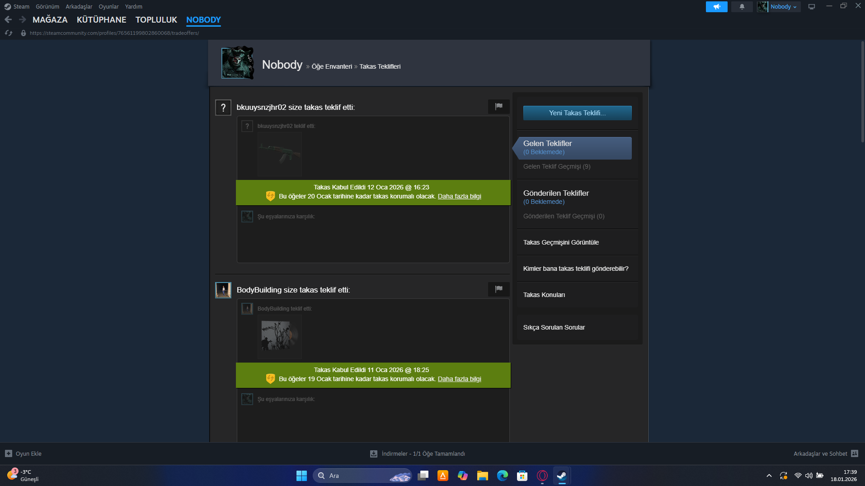Click the Oyun Ekle label
Image resolution: width=865 pixels, height=486 pixels.
[x=28, y=453]
